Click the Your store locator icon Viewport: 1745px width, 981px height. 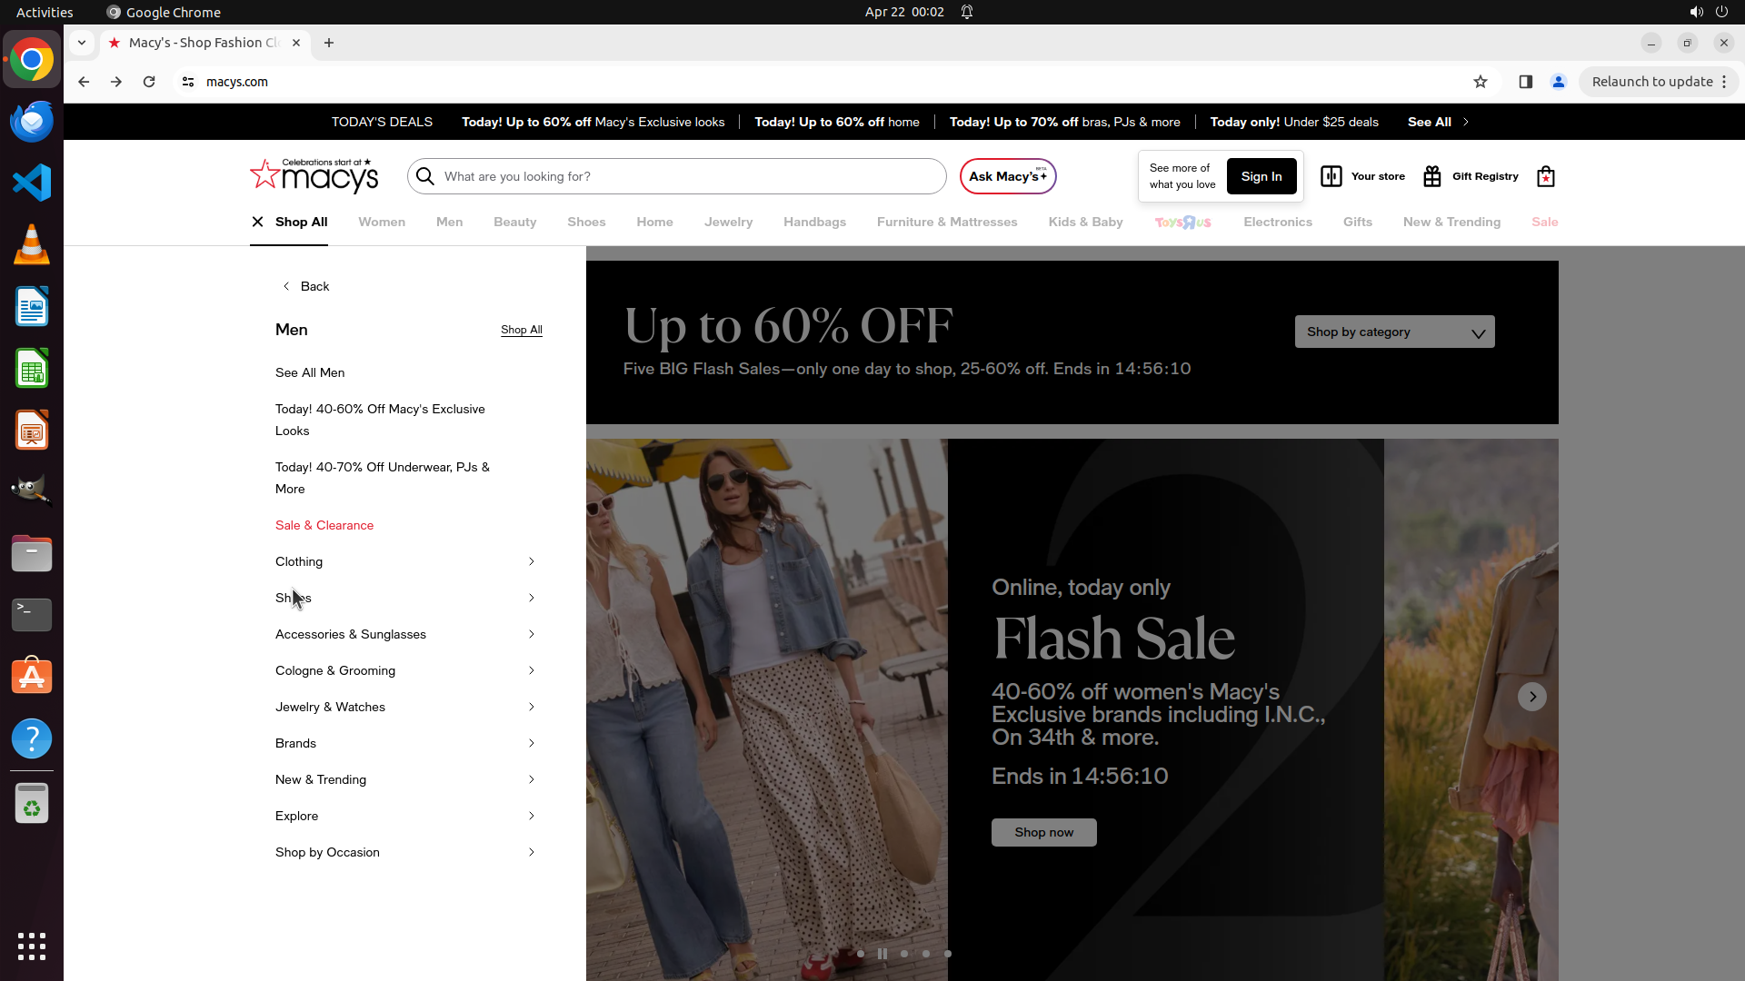[x=1331, y=176]
